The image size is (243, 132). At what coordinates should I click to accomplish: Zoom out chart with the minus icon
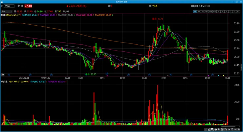tap(235, 129)
